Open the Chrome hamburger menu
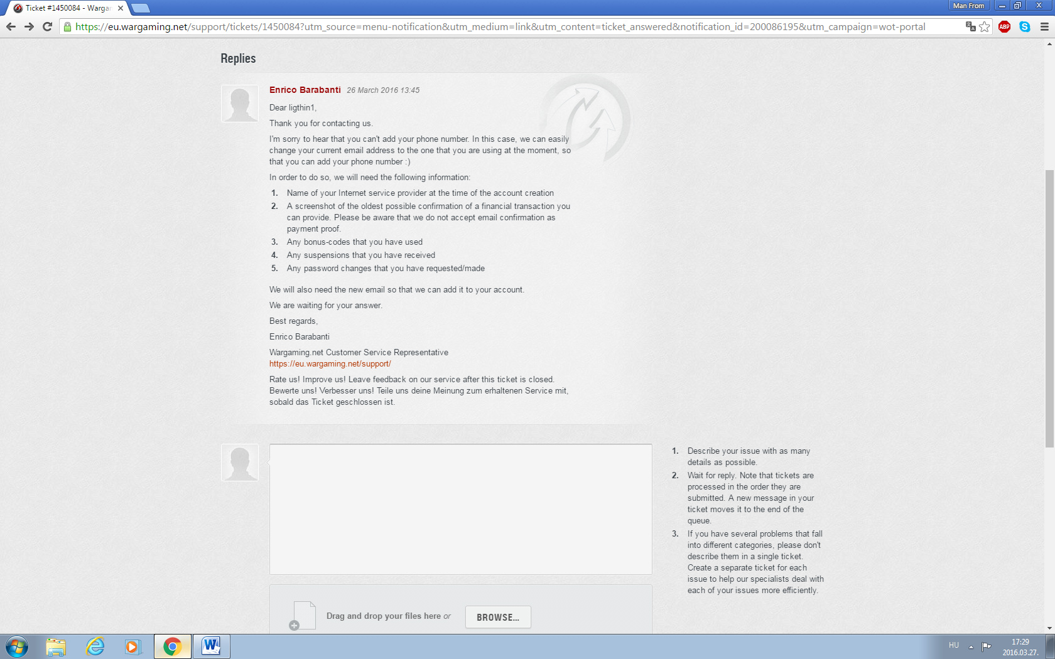The image size is (1055, 659). (x=1044, y=26)
